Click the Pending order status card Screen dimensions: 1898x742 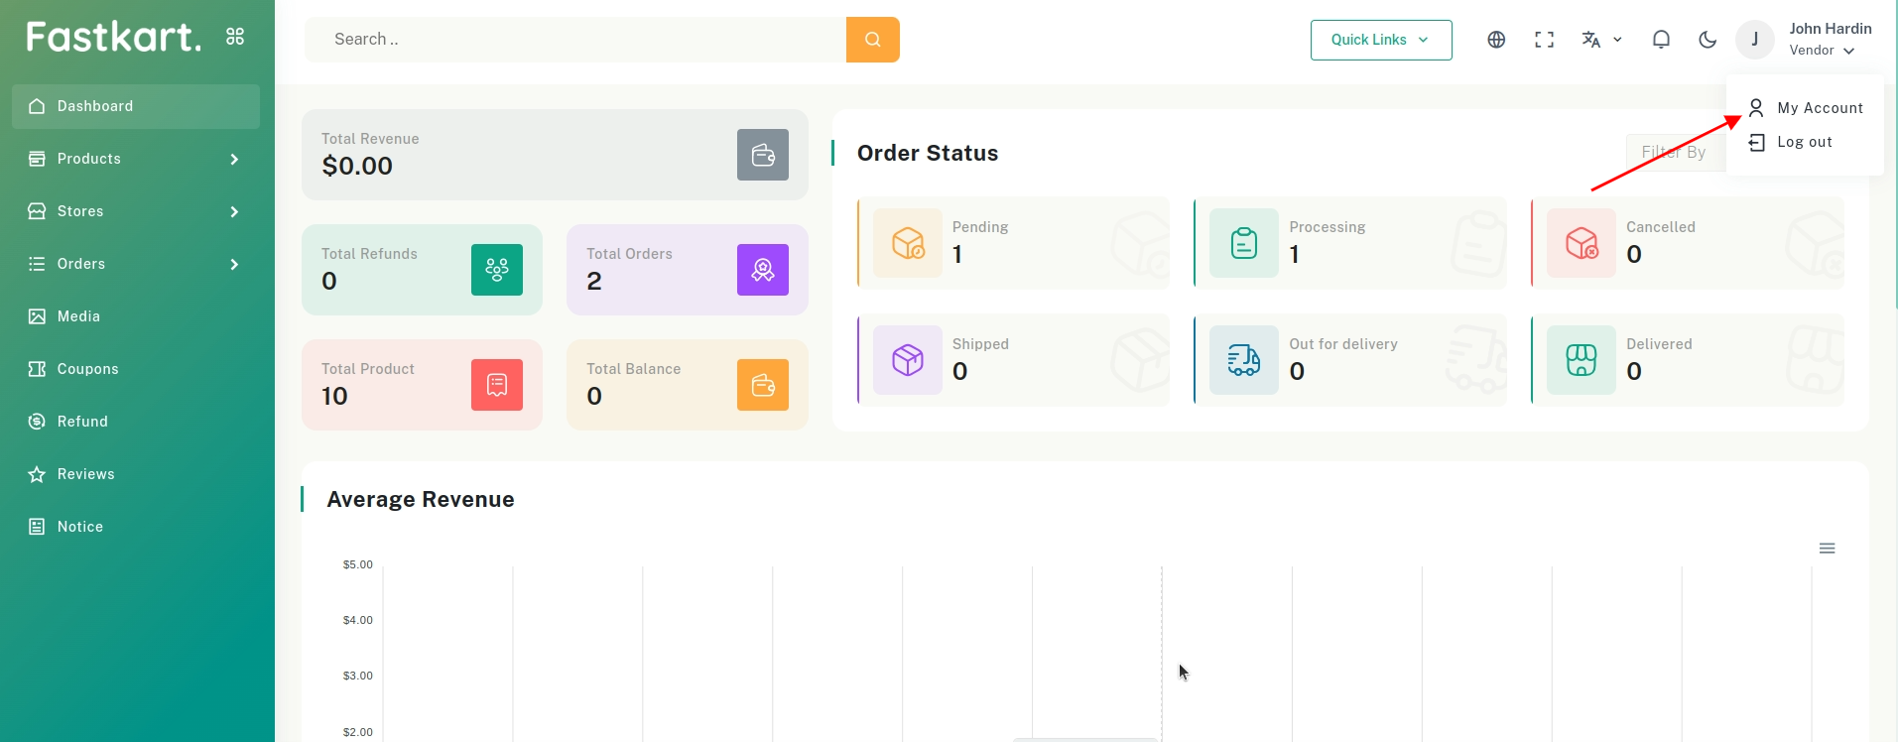coord(1013,243)
